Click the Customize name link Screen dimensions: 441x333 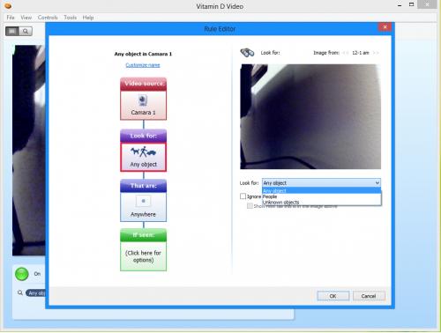[143, 65]
